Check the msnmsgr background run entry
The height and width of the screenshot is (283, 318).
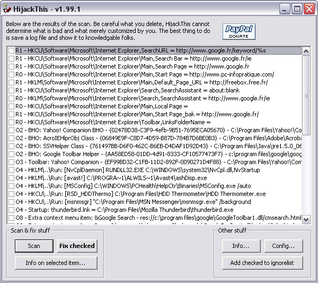(x=11, y=202)
